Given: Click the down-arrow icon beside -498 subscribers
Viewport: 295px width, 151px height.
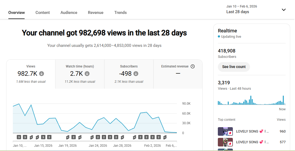Looking at the screenshot, I should 136,74.
